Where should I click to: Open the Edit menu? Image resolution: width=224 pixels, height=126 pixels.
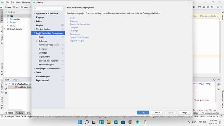coord(13,2)
